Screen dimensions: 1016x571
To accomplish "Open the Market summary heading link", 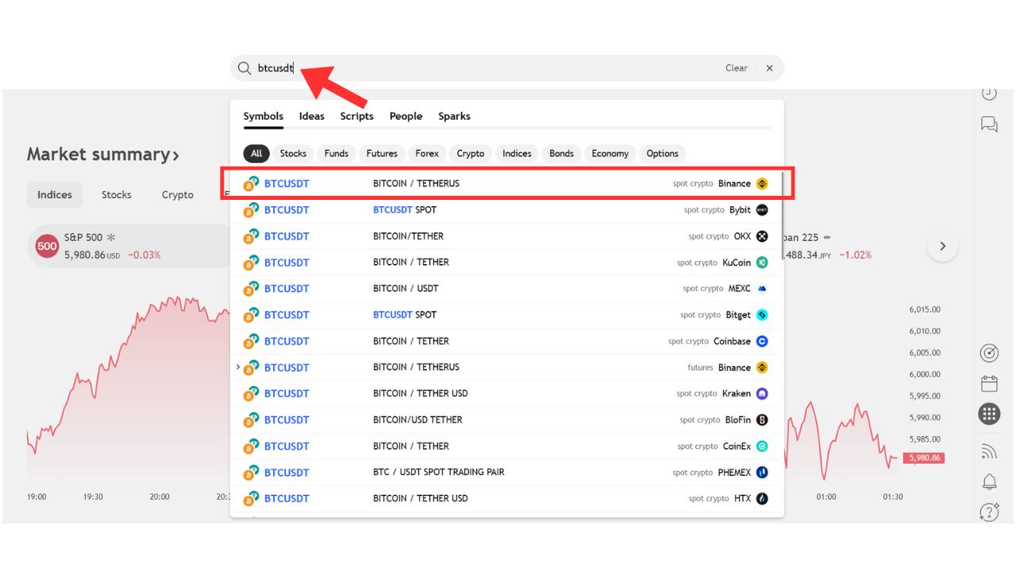I will point(103,154).
